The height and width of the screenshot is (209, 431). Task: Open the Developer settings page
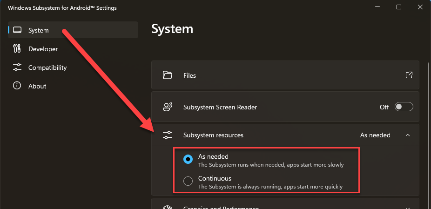(43, 49)
